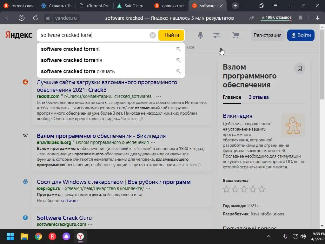Open 'Взлом программного обеспечения - Википедия' result

pos(101,136)
